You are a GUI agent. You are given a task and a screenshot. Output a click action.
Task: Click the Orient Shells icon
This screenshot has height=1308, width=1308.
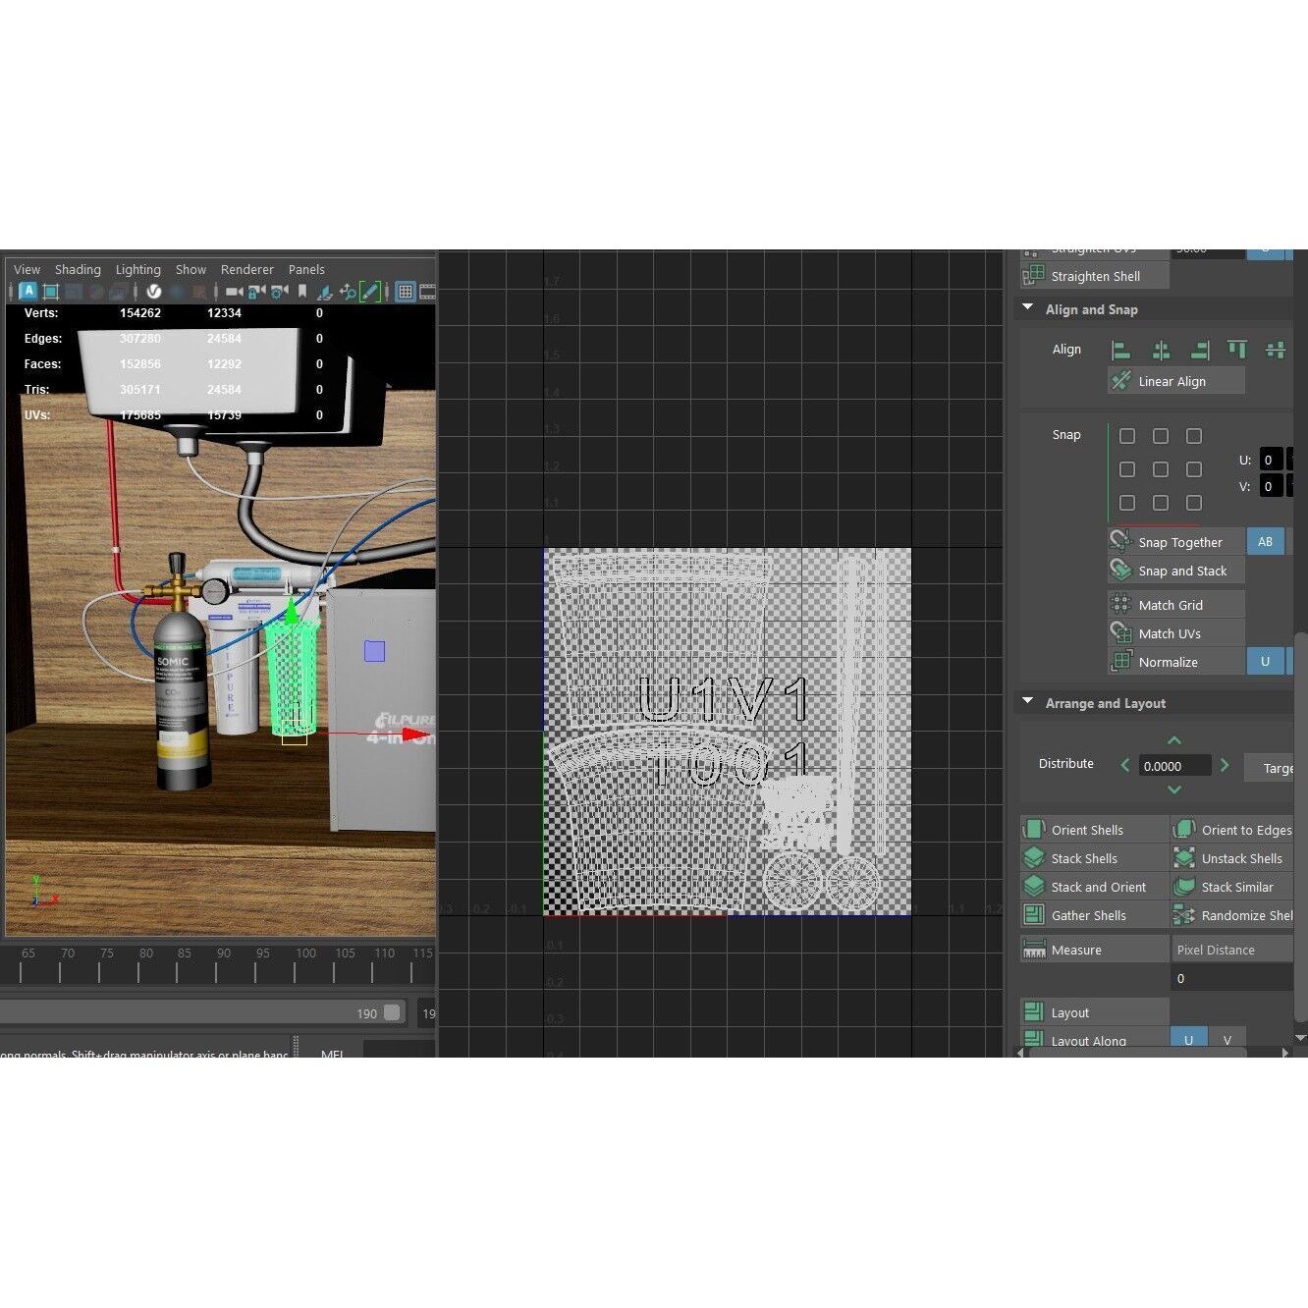point(1034,829)
